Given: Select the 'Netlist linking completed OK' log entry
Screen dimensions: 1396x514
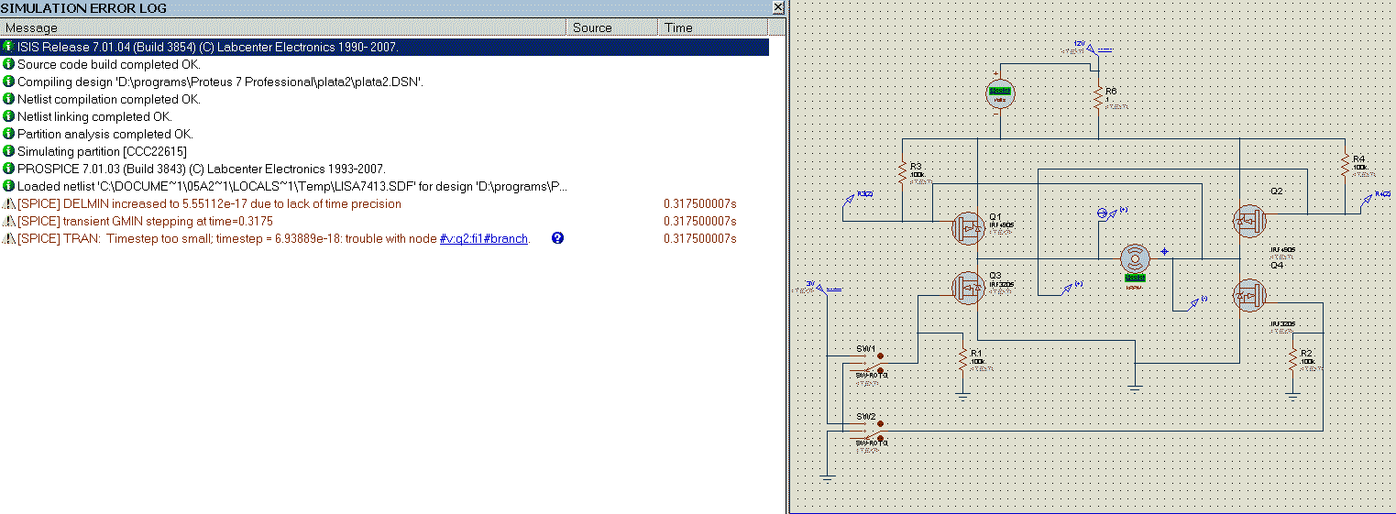Looking at the screenshot, I should pos(94,116).
